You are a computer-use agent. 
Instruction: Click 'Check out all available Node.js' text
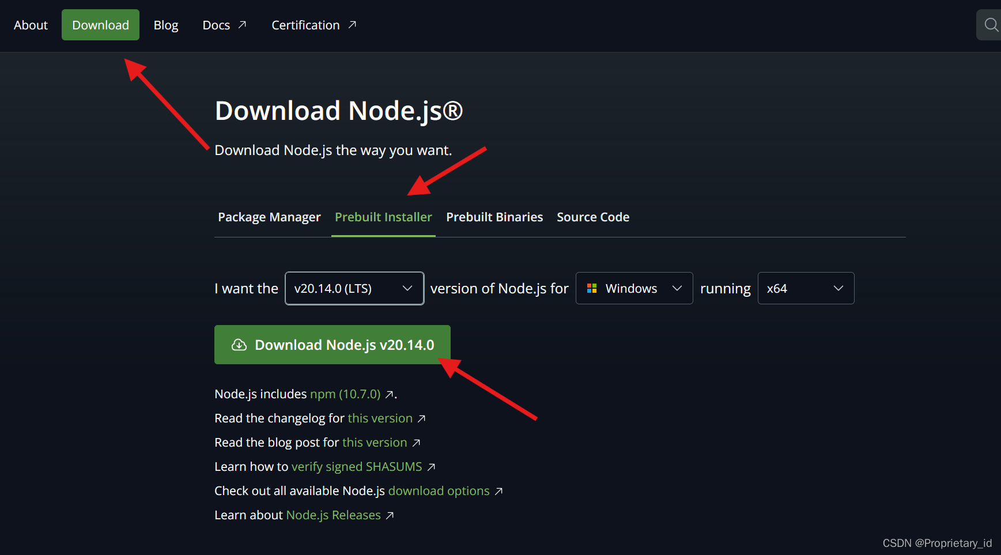tap(300, 491)
